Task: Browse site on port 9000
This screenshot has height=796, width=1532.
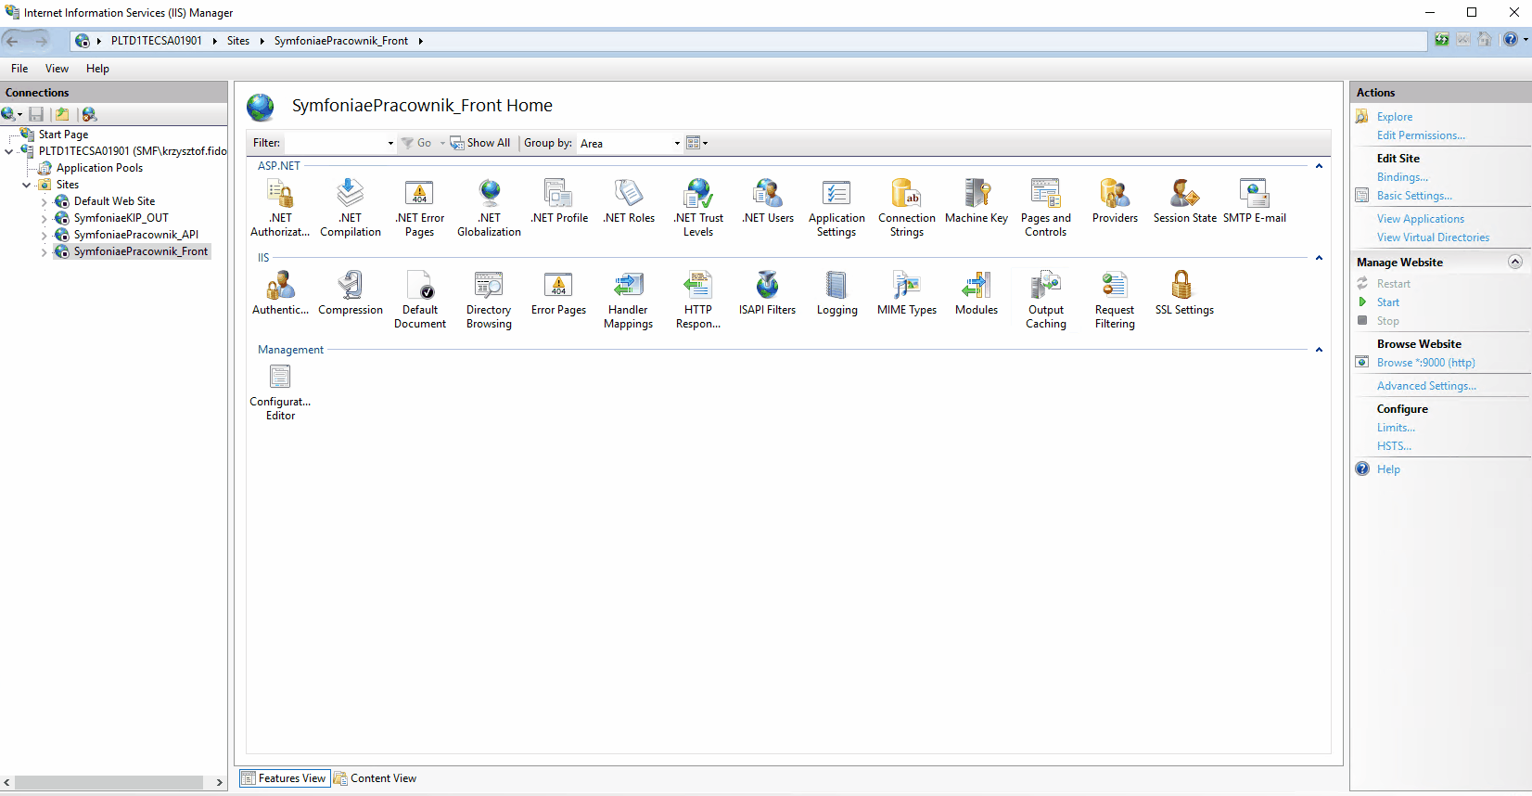Action: 1425,363
